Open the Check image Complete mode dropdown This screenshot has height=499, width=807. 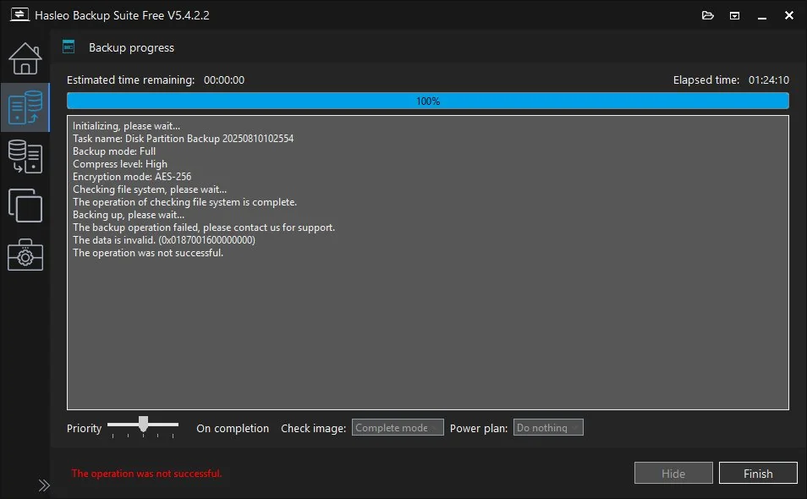(398, 427)
